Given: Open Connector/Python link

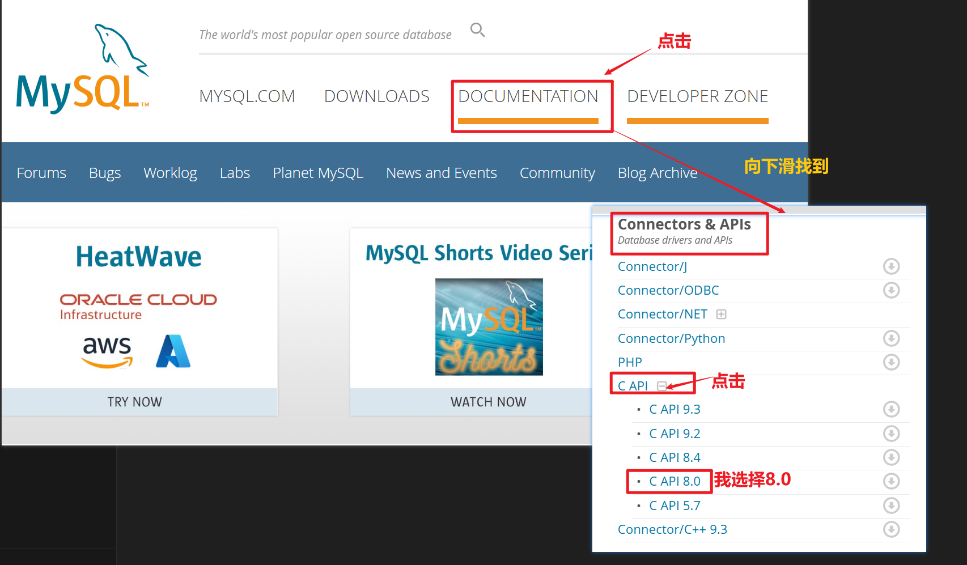Looking at the screenshot, I should pos(672,338).
